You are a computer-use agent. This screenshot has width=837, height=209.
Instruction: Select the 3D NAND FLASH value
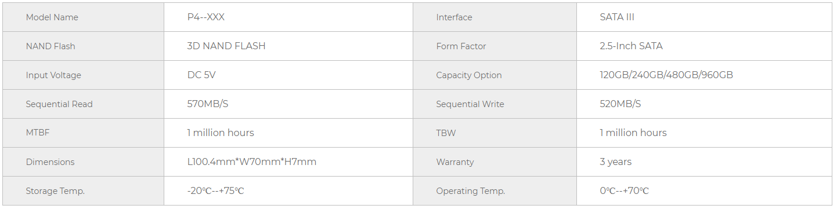[226, 46]
